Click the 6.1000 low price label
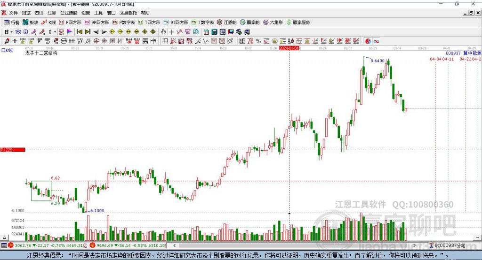 coord(97,210)
